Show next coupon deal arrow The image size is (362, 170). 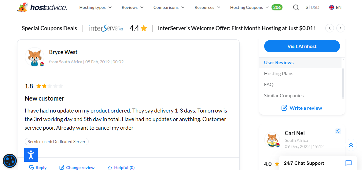point(341,28)
